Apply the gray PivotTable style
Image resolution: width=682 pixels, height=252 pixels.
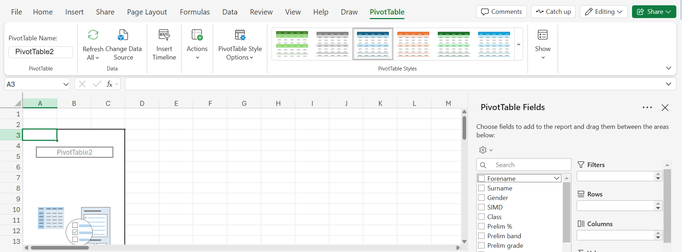point(332,44)
